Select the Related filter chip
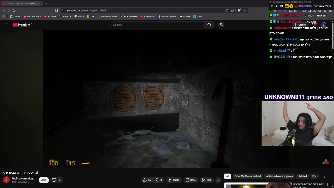334x188 pixels. click(x=303, y=176)
